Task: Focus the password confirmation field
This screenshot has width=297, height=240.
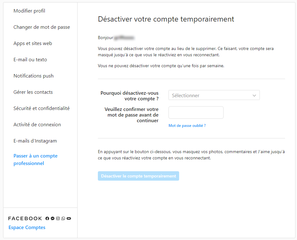Action: point(196,112)
